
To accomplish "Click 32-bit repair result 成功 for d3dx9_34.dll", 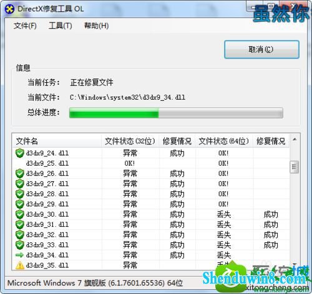I will tap(177, 255).
